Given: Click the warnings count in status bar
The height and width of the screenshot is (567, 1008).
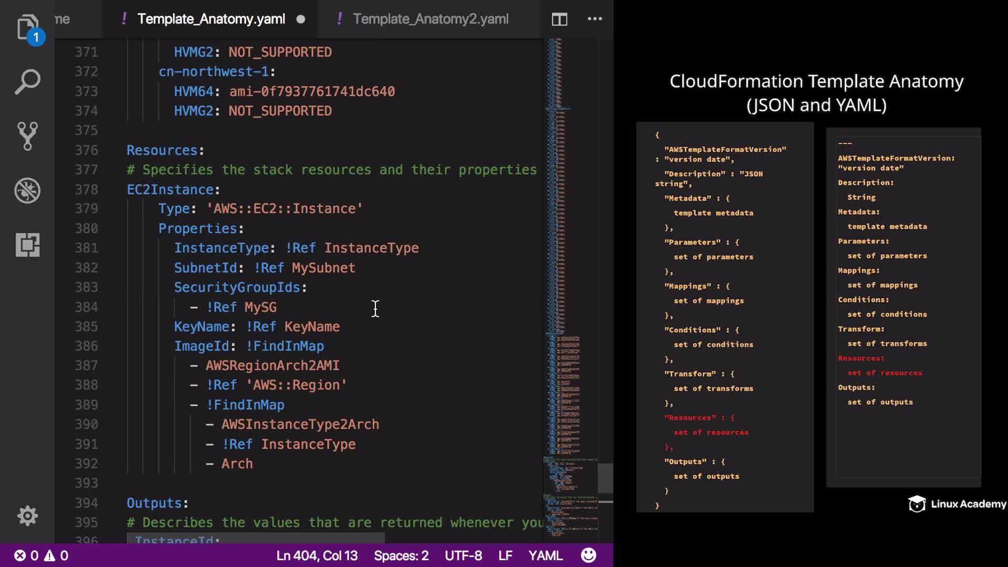Looking at the screenshot, I should 56,555.
